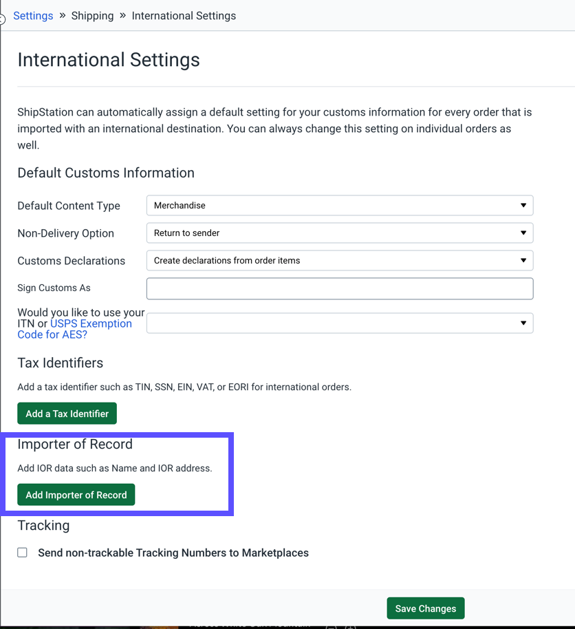
Task: Select International Settings in the breadcrumb
Action: (x=184, y=15)
